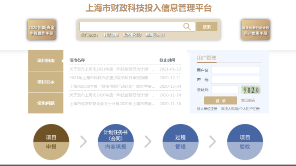Click the 过程管理 circle

181,142
